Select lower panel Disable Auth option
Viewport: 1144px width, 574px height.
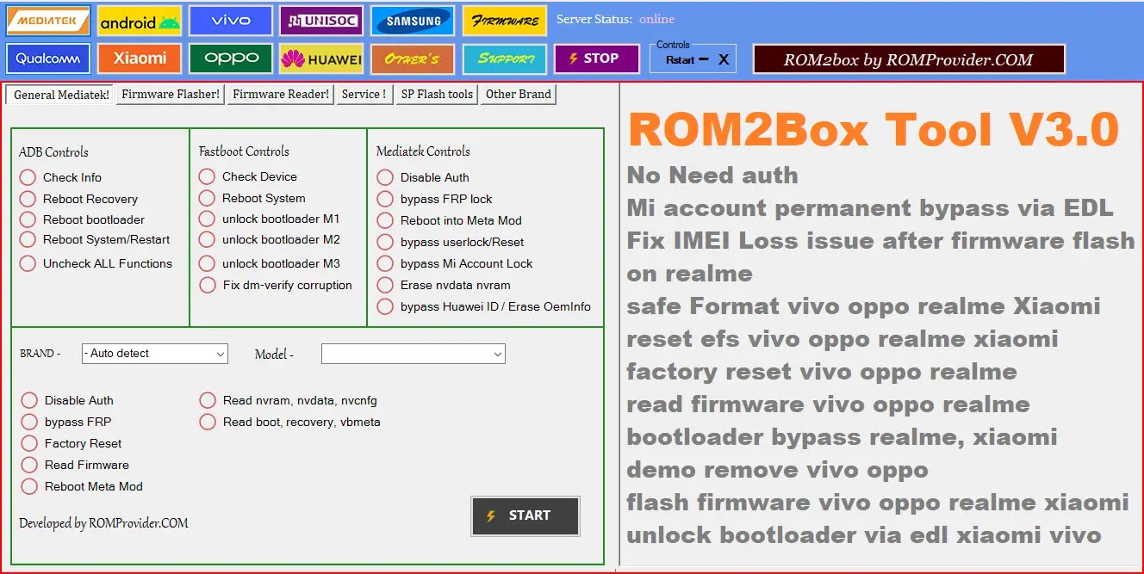tap(67, 400)
